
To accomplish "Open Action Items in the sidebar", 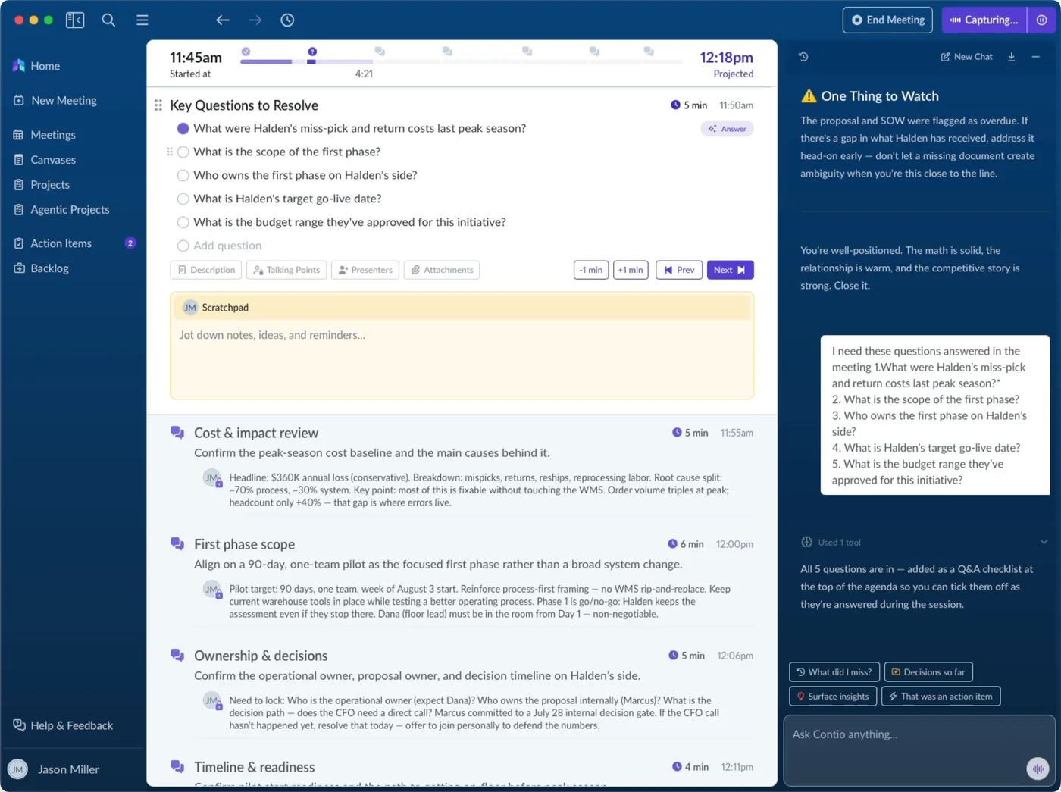I will (x=61, y=243).
